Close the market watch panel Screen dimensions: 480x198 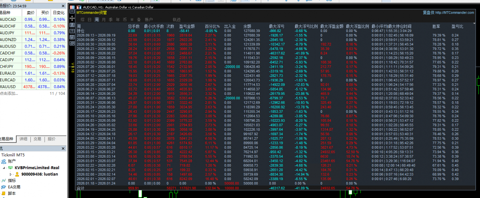pyautogui.click(x=63, y=6)
